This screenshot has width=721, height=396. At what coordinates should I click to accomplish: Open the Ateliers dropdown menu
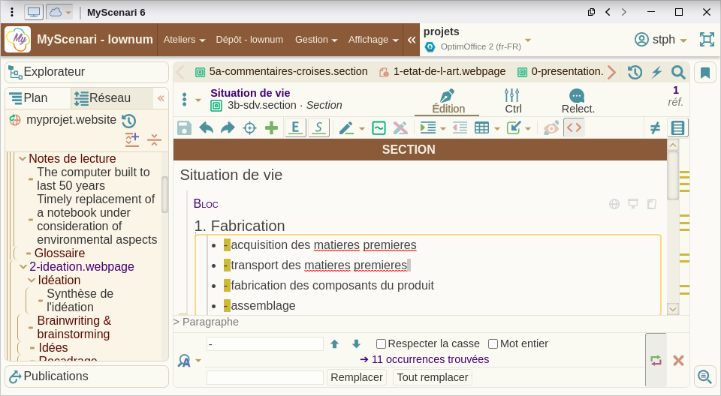[x=184, y=40]
